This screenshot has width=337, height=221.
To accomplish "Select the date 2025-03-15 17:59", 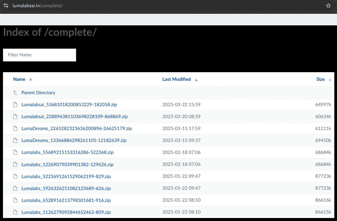I will [x=181, y=129].
